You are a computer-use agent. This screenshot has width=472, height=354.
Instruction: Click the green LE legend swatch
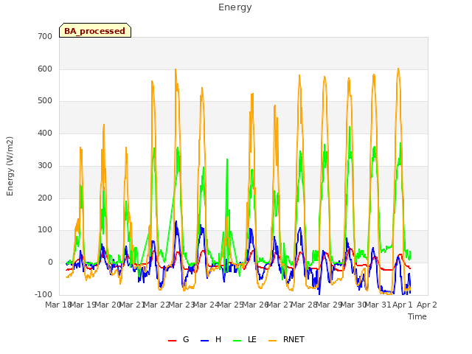(237, 341)
